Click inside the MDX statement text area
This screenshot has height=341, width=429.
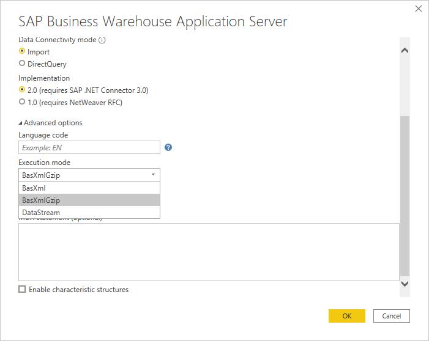tap(209, 252)
